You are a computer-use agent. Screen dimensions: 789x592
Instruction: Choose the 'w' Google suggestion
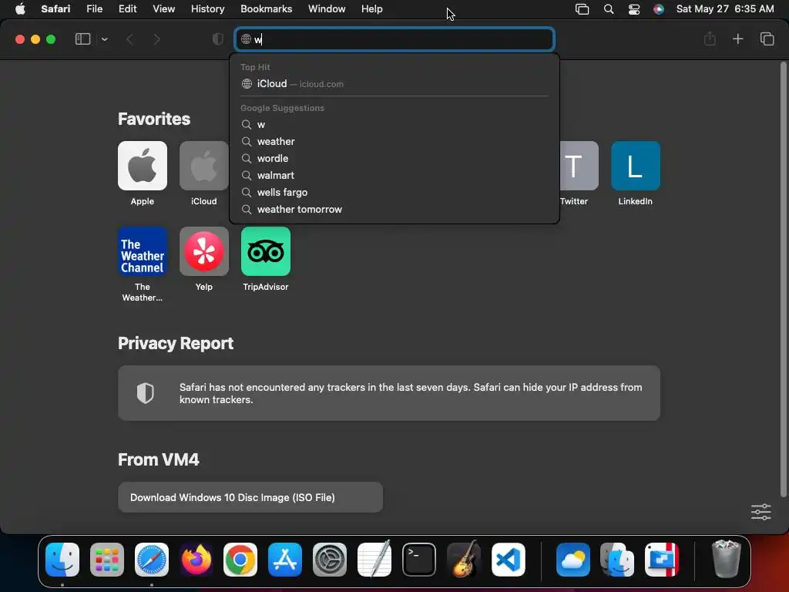click(x=394, y=124)
